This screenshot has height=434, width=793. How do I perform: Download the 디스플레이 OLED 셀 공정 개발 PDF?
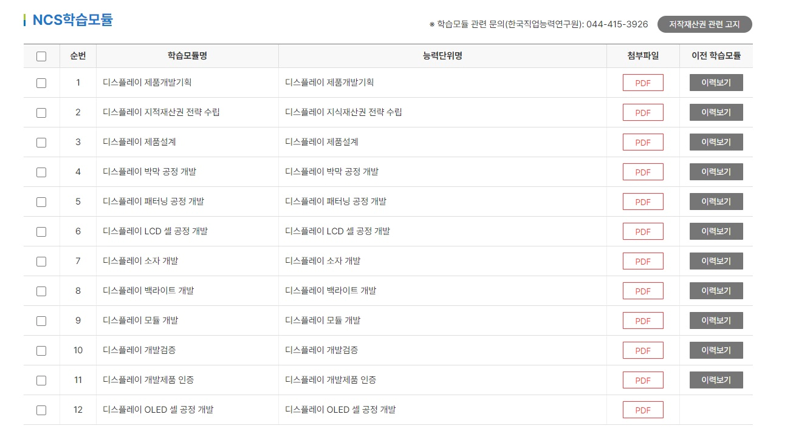[x=643, y=409]
